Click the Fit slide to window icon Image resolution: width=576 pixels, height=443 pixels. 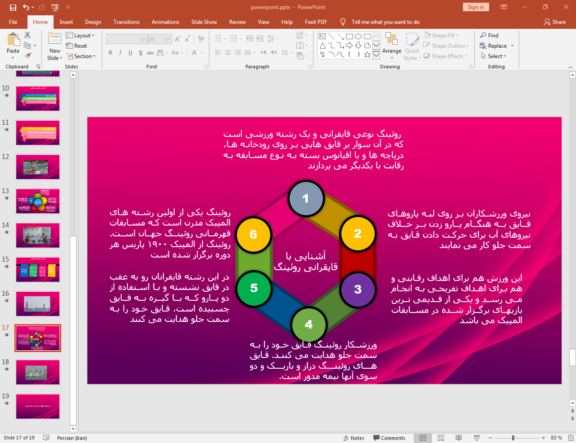coord(571,438)
